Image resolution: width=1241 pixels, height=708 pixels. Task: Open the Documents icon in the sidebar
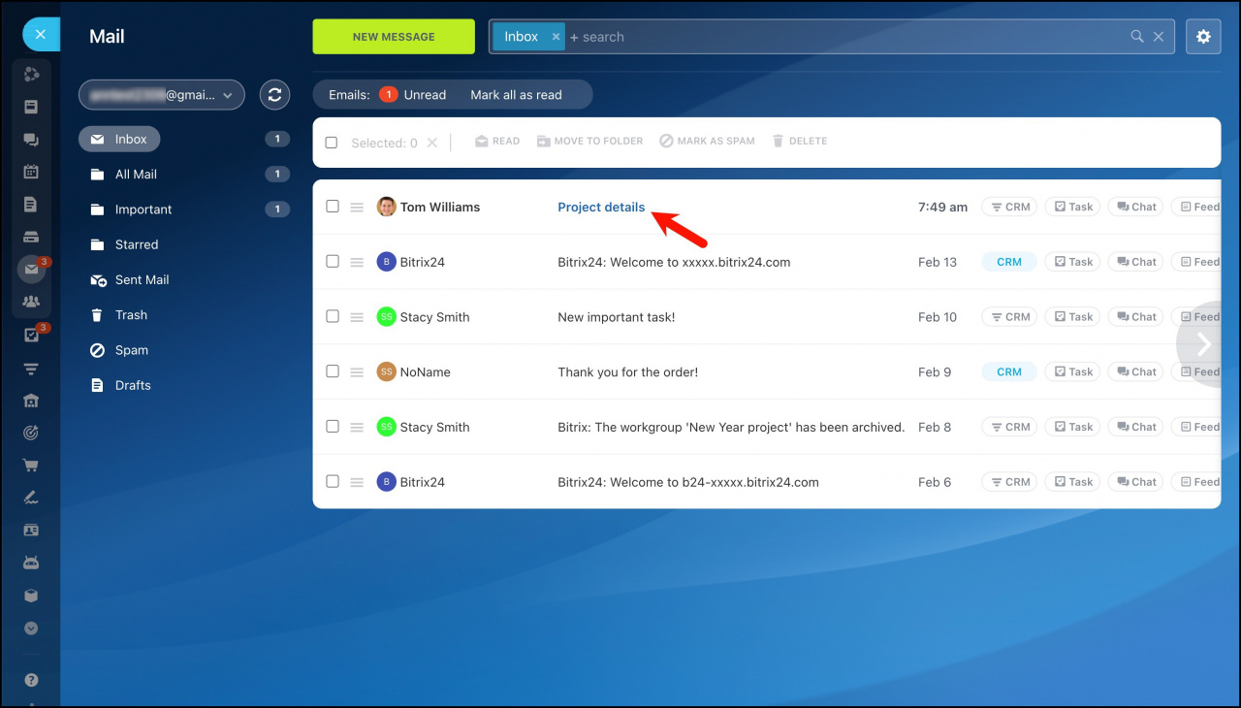click(31, 205)
